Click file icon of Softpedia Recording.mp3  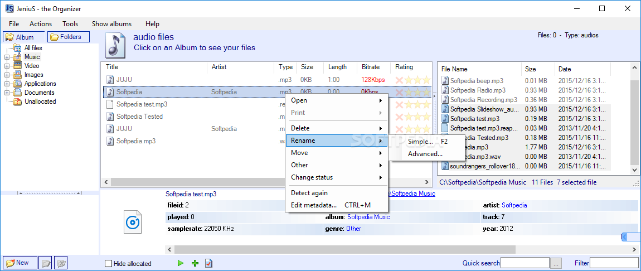tap(445, 100)
